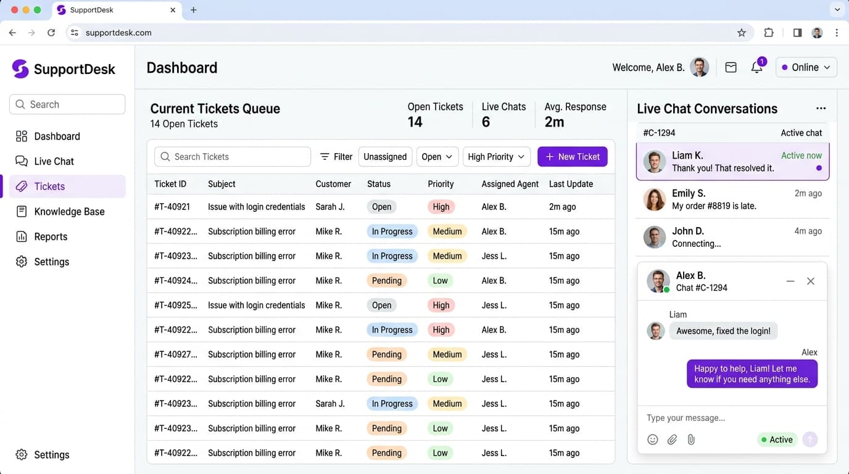Close chat #C-1294 window
This screenshot has height=474, width=849.
(811, 281)
